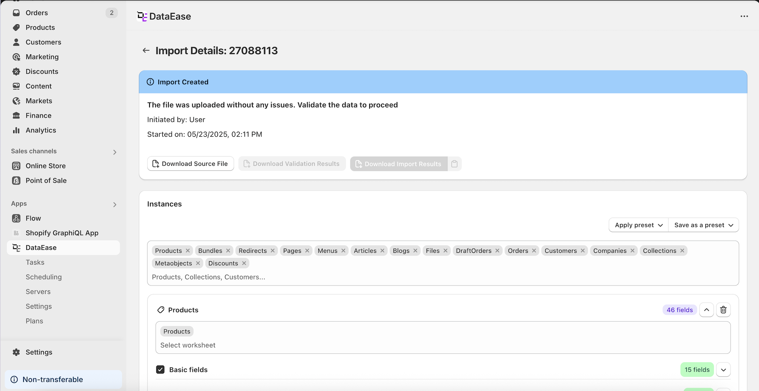Click the Analytics bar chart icon
Image resolution: width=759 pixels, height=391 pixels.
pyautogui.click(x=16, y=130)
